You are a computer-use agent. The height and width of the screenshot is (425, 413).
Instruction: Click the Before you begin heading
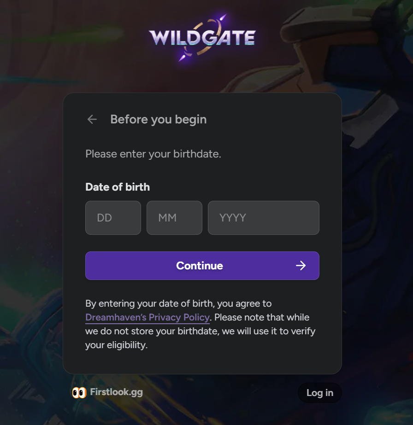(159, 119)
